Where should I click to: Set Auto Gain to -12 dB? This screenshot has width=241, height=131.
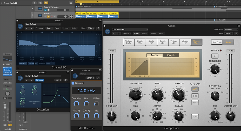coord(195,103)
